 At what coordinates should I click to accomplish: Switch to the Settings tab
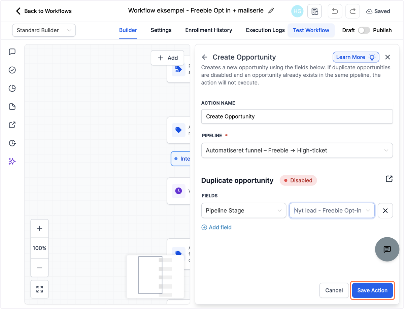point(161,30)
